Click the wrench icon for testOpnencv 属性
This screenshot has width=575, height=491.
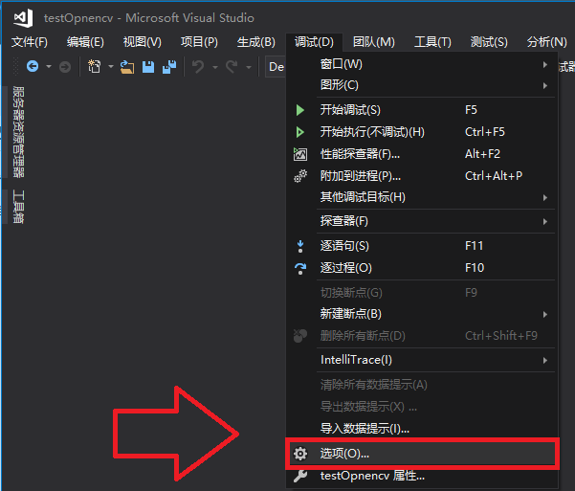tap(300, 476)
